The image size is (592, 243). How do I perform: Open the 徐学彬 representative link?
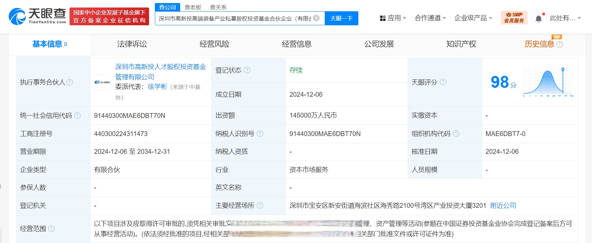pyautogui.click(x=158, y=87)
